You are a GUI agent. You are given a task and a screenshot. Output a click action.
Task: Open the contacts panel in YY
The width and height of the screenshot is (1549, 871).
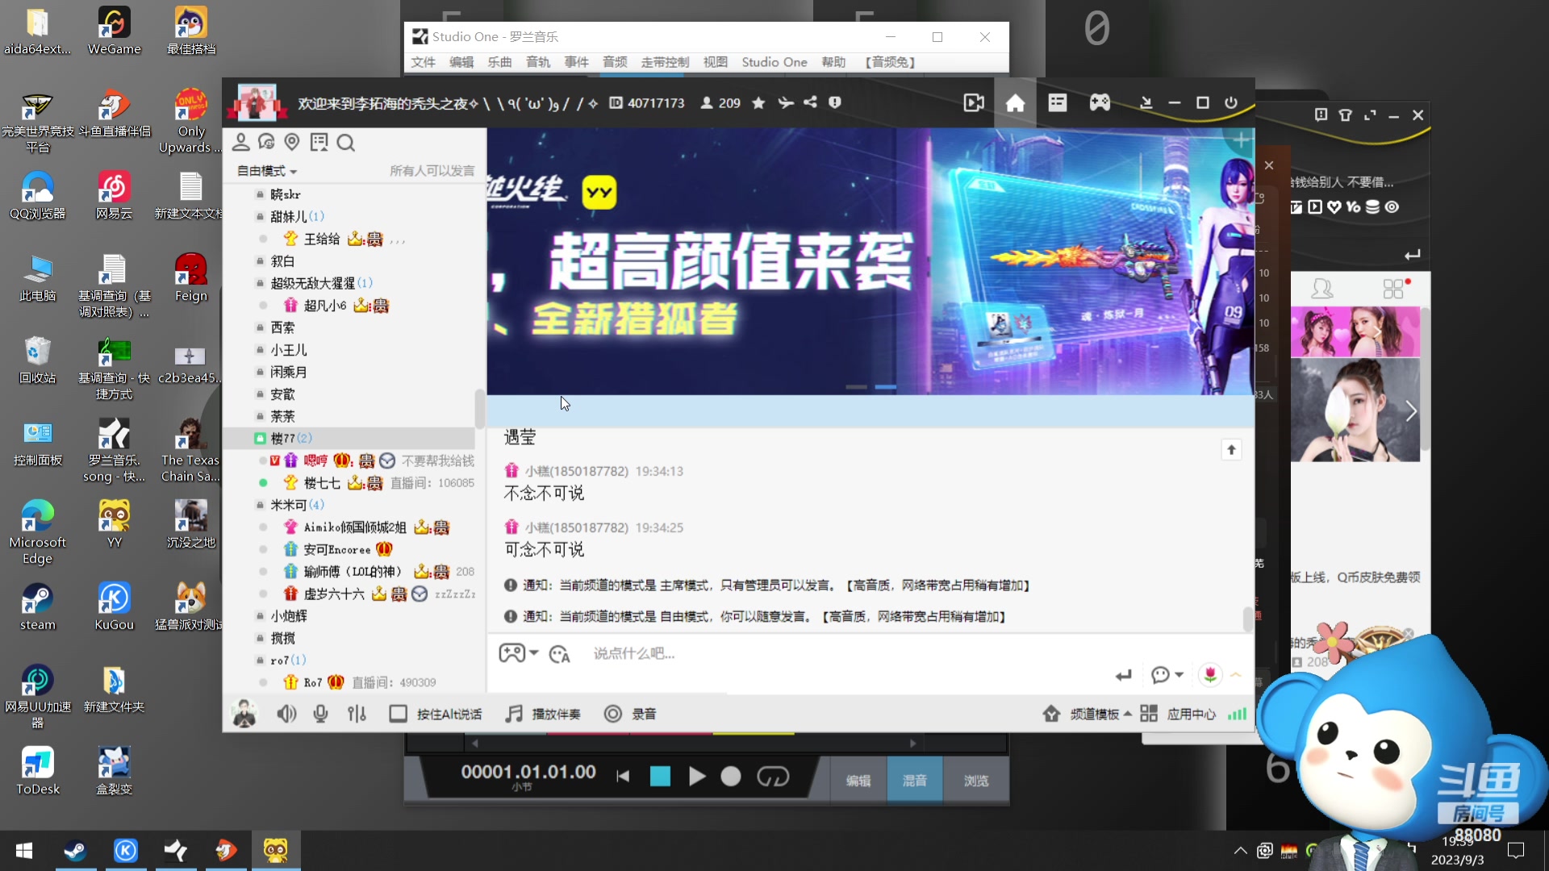pyautogui.click(x=241, y=142)
